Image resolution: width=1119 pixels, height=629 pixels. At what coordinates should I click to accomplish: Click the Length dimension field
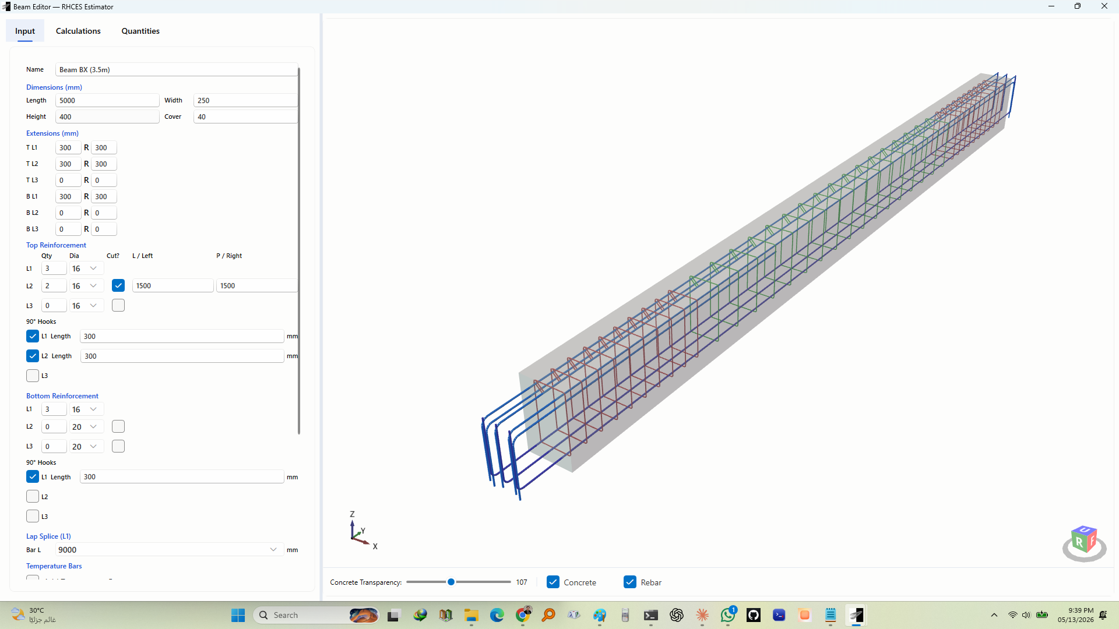coord(107,100)
